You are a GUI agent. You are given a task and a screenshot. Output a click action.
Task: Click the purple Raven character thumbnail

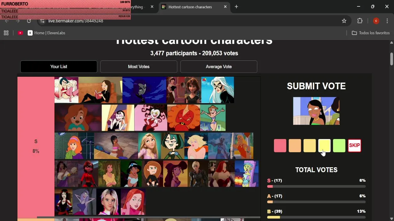tap(144, 90)
